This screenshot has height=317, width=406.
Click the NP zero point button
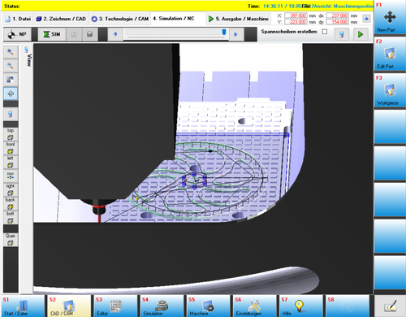click(17, 34)
